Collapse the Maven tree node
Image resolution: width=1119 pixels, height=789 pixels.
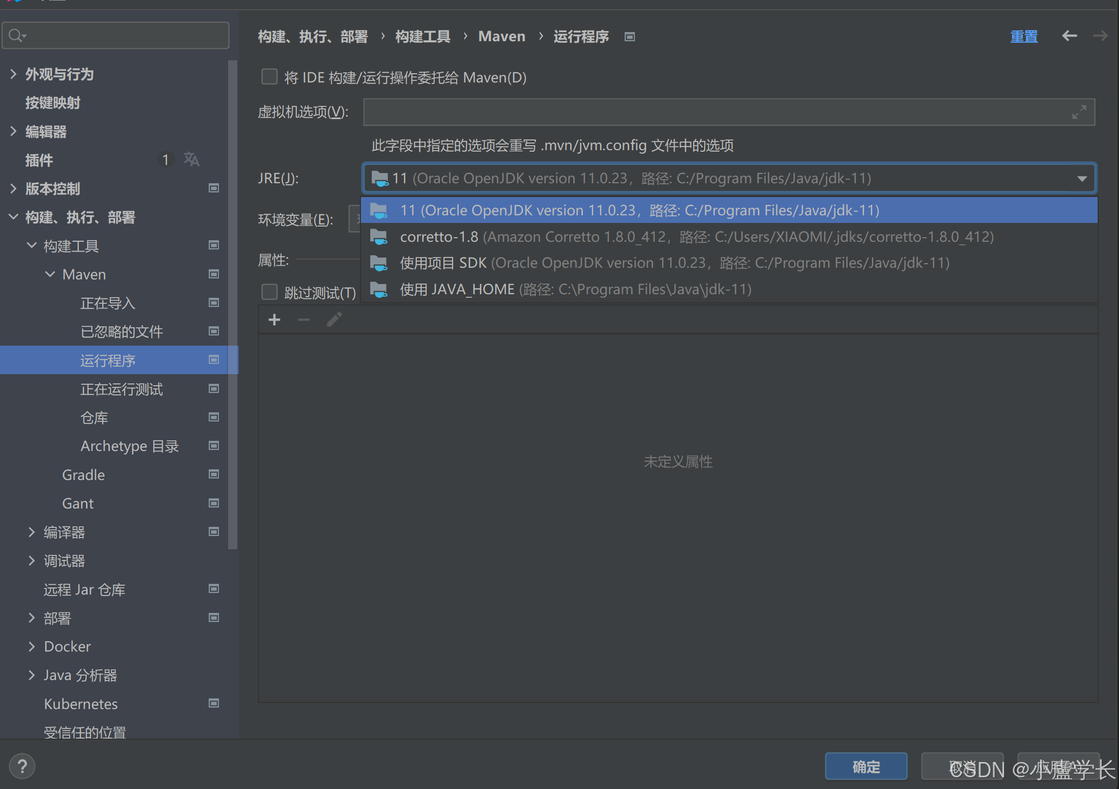coord(50,274)
